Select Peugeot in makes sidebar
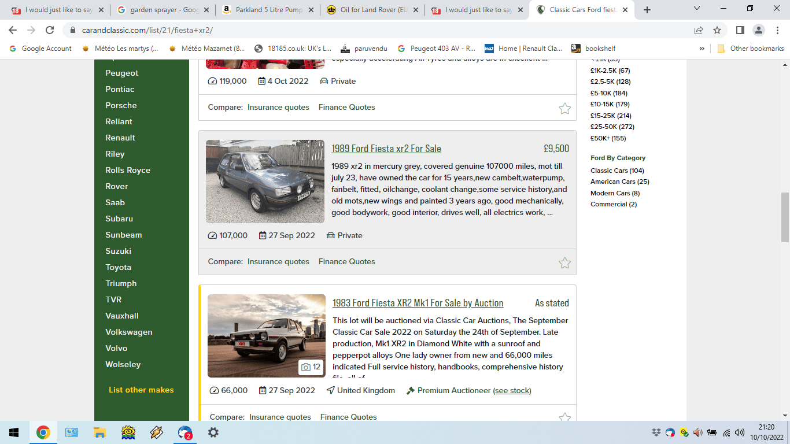The height and width of the screenshot is (444, 790). point(122,73)
